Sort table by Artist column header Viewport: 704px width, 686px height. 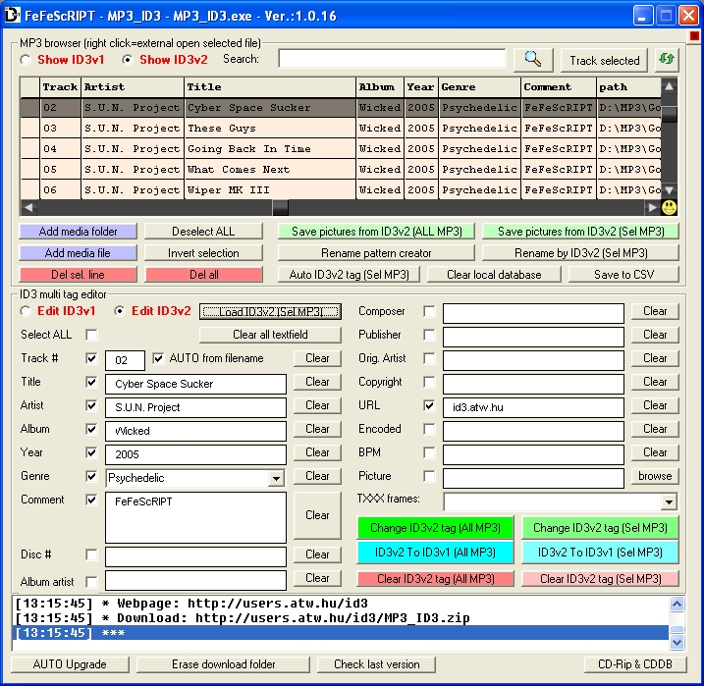[x=133, y=87]
